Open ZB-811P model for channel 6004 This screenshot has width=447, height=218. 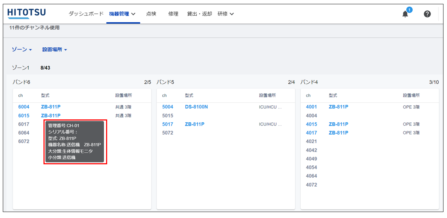pos(51,107)
